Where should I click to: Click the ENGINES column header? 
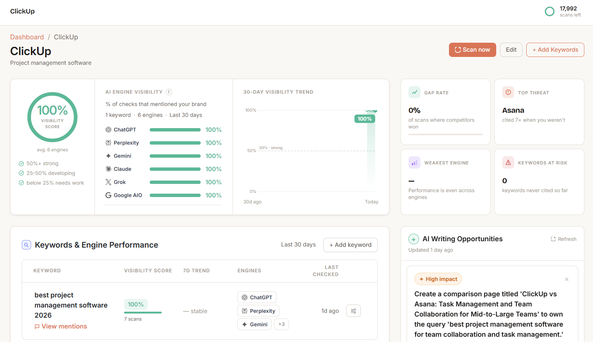[249, 270]
